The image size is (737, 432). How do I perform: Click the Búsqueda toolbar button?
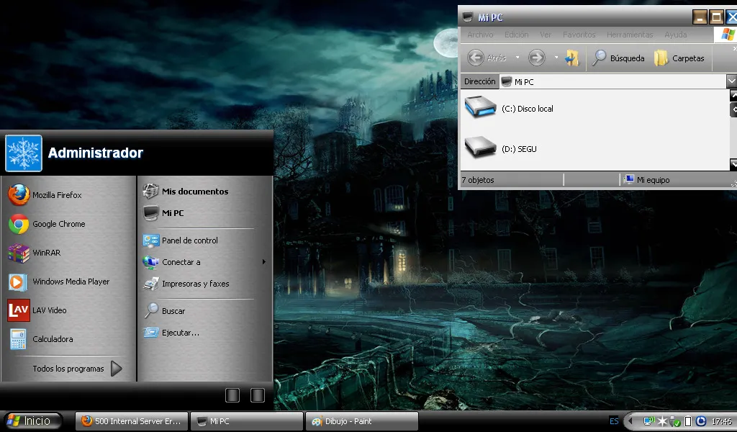click(x=618, y=58)
